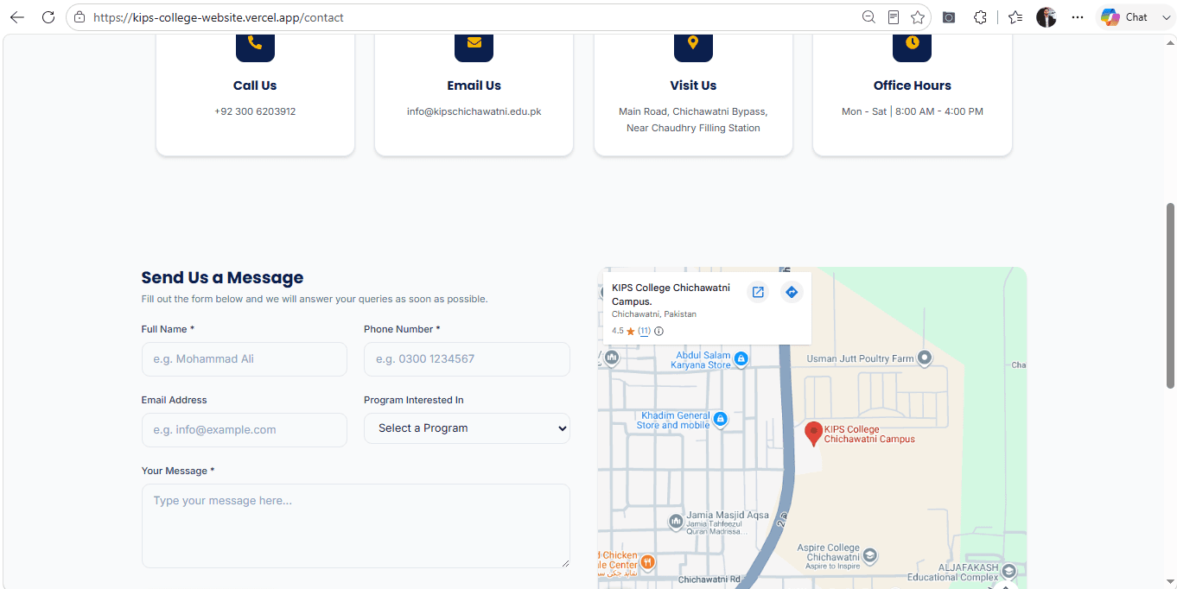Viewport: 1177px width, 589px height.
Task: Reload the page with refresh icon
Action: (x=48, y=17)
